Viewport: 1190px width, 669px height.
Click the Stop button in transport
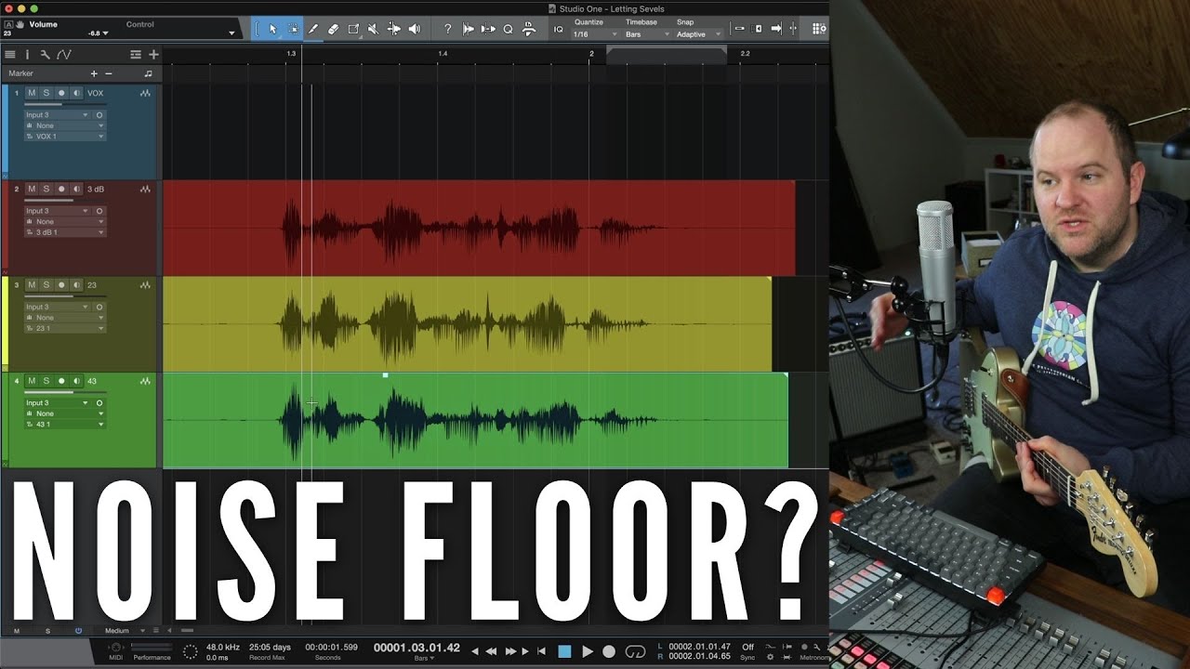(x=564, y=651)
